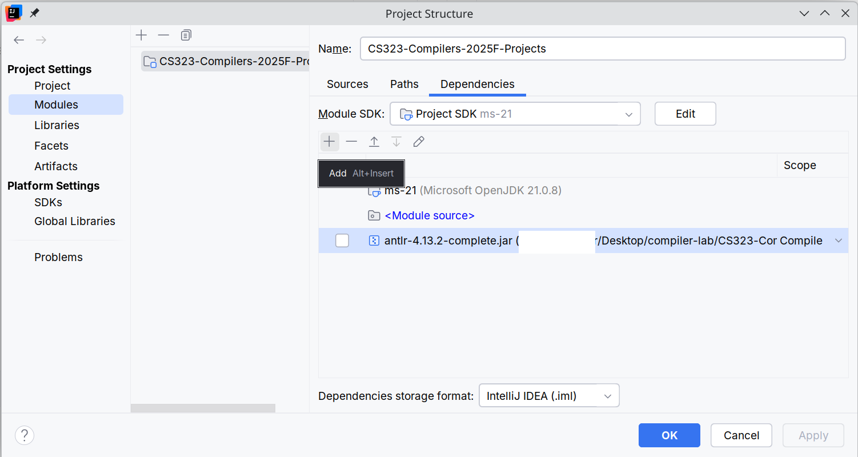Select the <Module source> entry
This screenshot has width=858, height=457.
click(x=430, y=215)
